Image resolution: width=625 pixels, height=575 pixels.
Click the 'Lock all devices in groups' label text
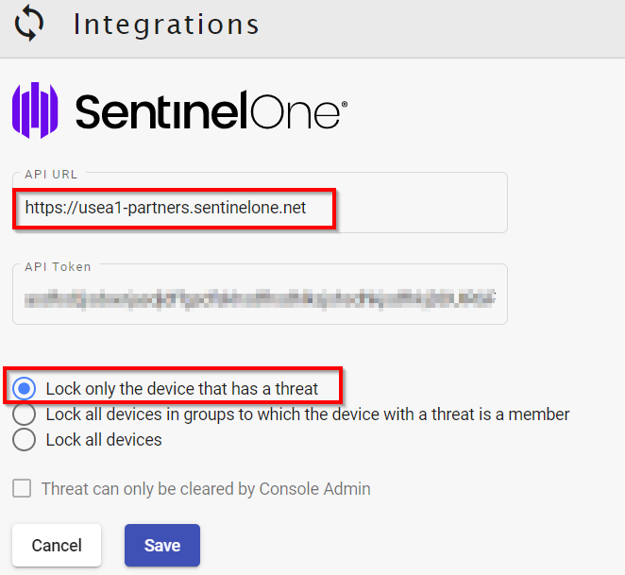pyautogui.click(x=308, y=414)
